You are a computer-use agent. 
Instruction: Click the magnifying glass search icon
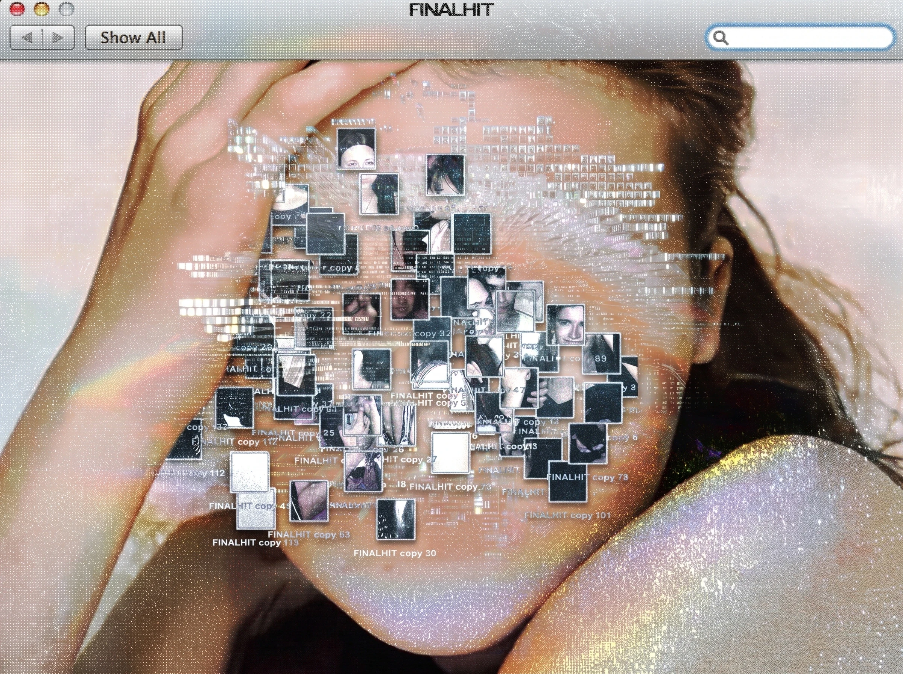pos(721,38)
